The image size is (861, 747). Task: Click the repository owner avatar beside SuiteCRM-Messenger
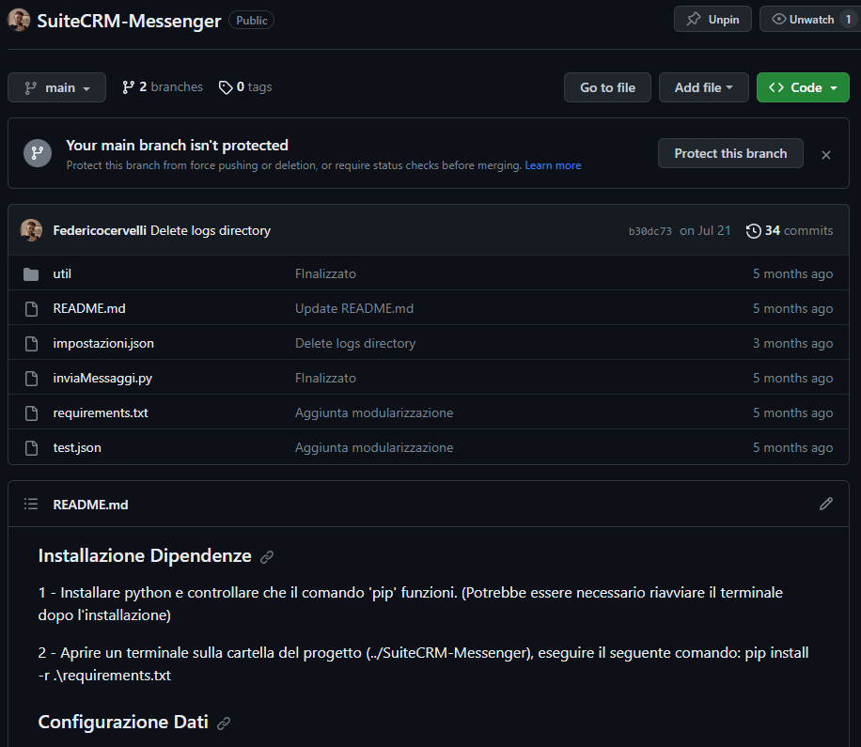click(18, 20)
